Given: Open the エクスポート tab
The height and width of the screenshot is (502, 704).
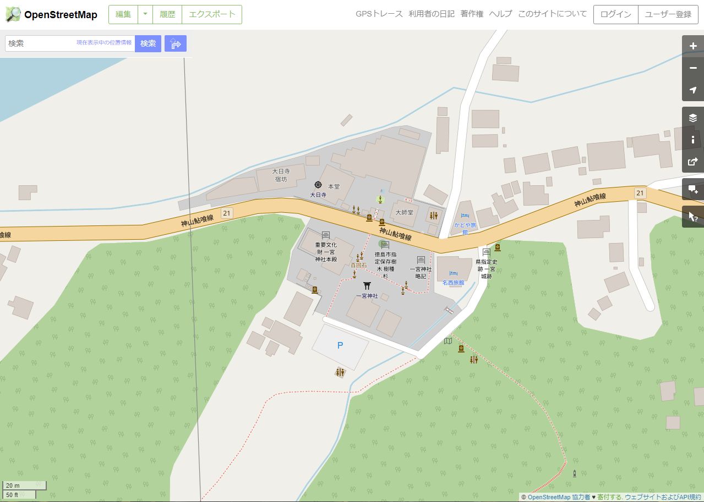Looking at the screenshot, I should tap(212, 14).
